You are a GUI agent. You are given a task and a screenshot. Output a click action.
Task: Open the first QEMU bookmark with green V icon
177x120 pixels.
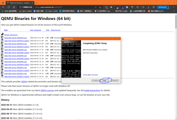click(10, 11)
